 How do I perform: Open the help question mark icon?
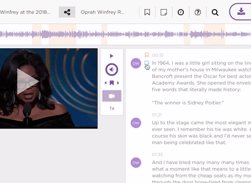point(198,12)
